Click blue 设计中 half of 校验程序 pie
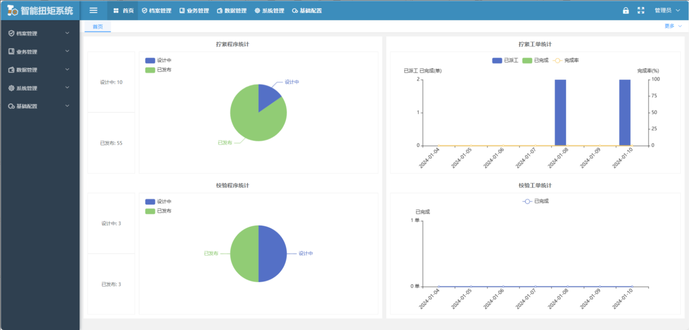689x330 pixels. pyautogui.click(x=273, y=254)
